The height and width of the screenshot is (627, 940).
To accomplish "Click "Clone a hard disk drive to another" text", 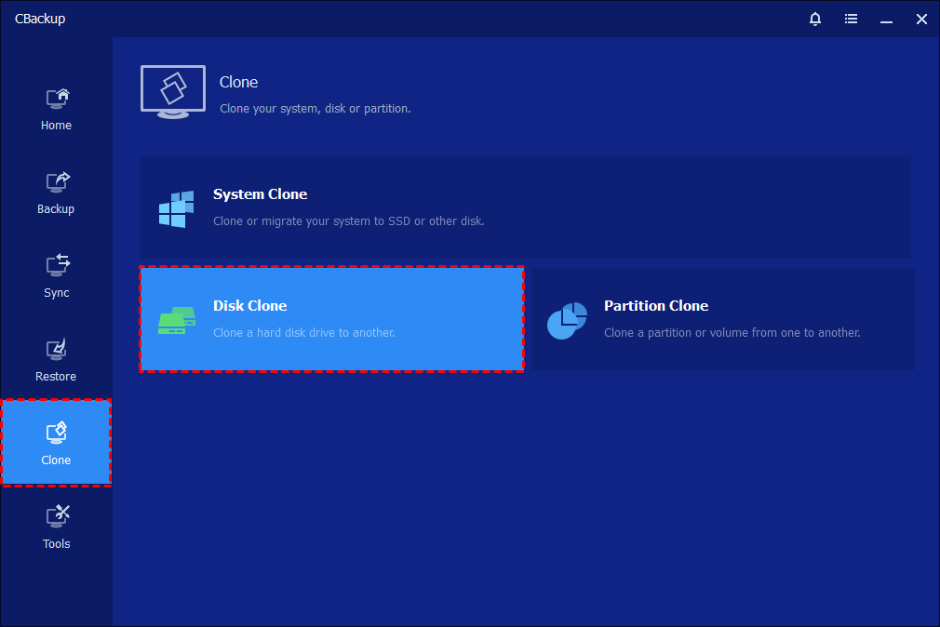I will coord(303,333).
